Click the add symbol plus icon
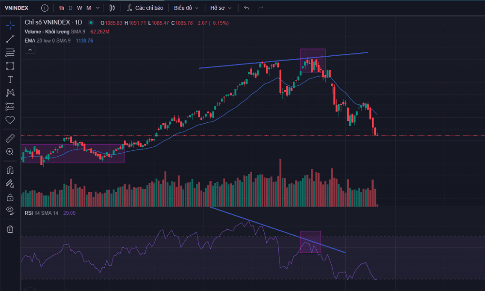This screenshot has height=291, width=485. (45, 8)
